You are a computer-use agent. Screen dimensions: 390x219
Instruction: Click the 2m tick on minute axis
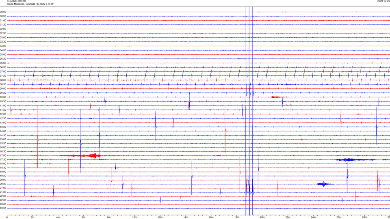(32, 217)
